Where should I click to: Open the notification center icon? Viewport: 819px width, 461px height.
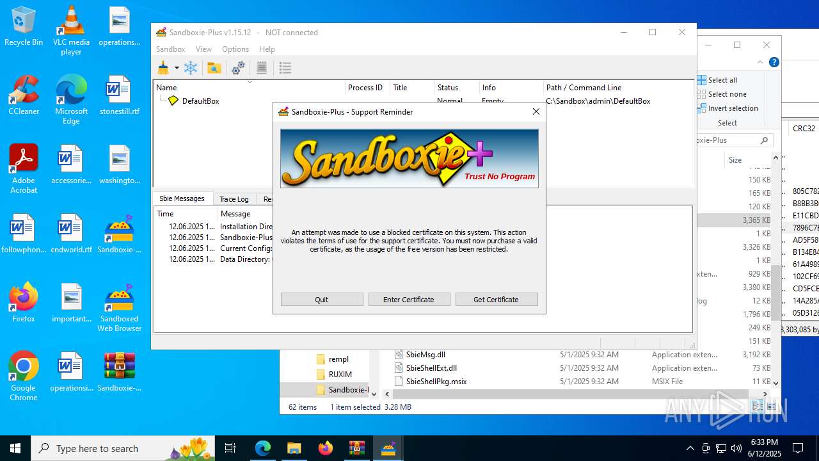(798, 448)
